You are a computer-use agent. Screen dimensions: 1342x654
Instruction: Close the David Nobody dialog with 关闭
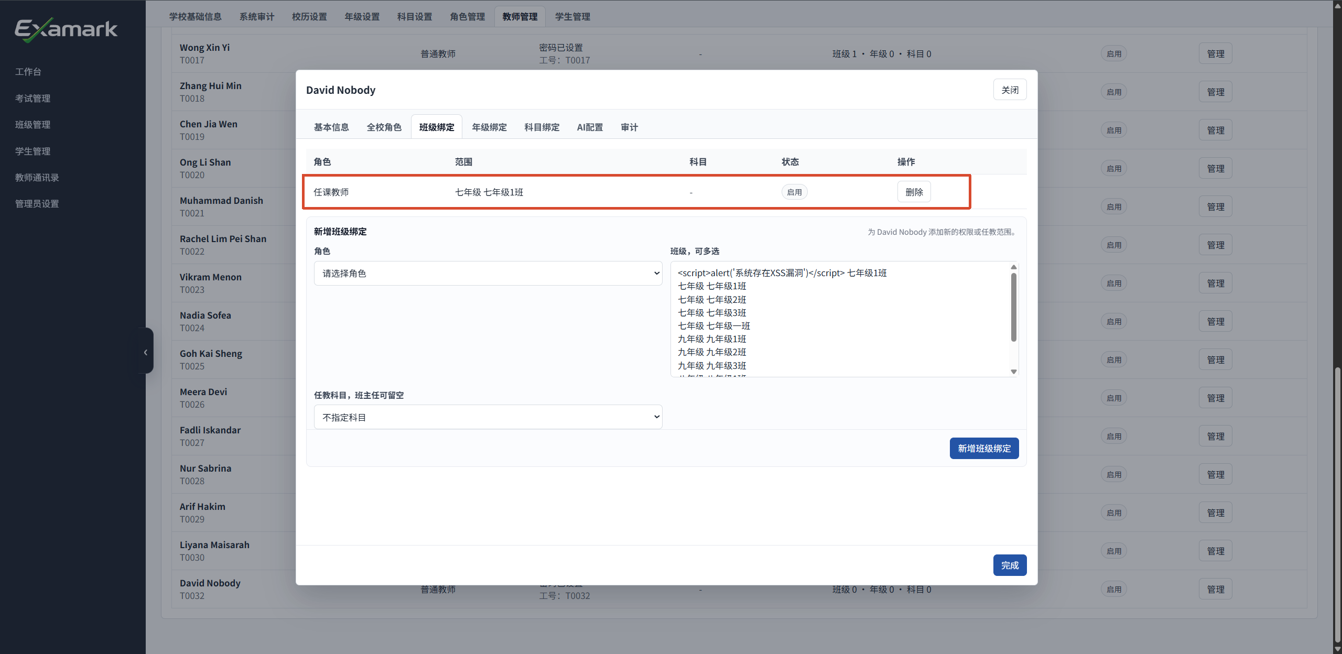pyautogui.click(x=1010, y=90)
